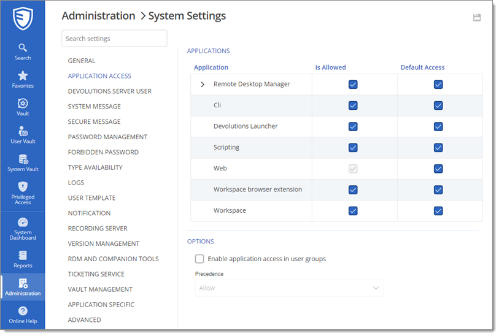Click the Devolutions Launcher row label
499x336 pixels.
[x=246, y=126]
